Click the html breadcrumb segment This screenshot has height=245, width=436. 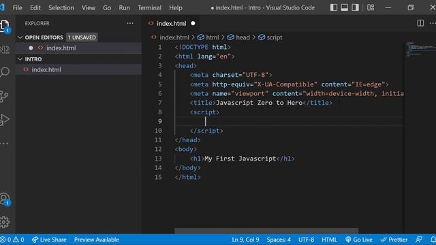(x=212, y=37)
